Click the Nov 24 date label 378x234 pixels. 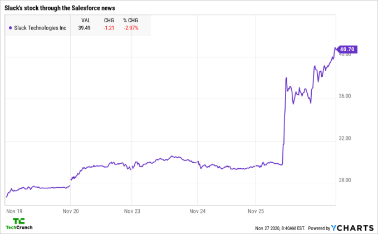pyautogui.click(x=197, y=211)
